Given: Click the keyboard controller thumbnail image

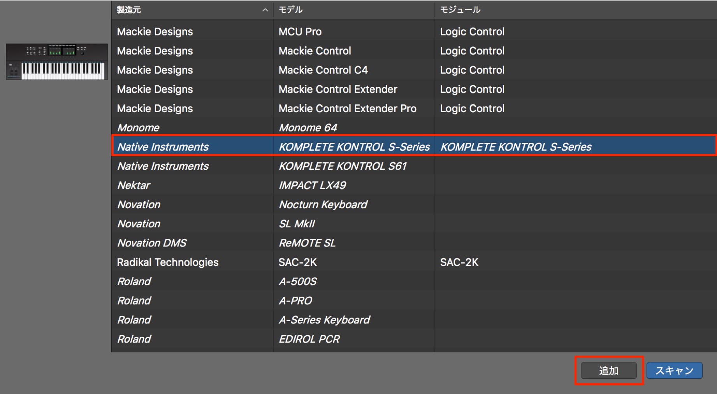Looking at the screenshot, I should [57, 62].
